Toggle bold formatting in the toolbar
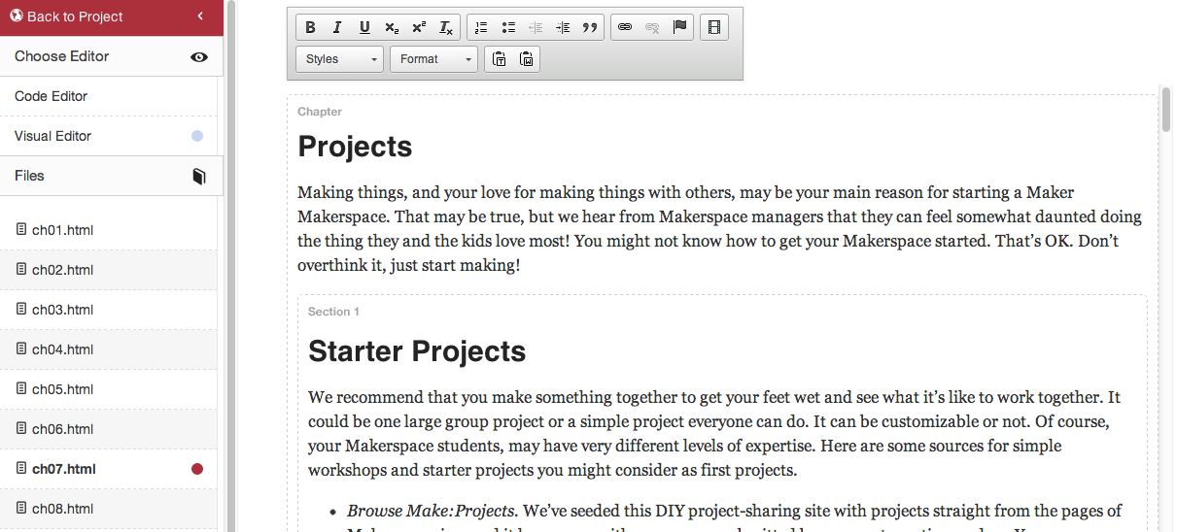1177x532 pixels. (310, 27)
